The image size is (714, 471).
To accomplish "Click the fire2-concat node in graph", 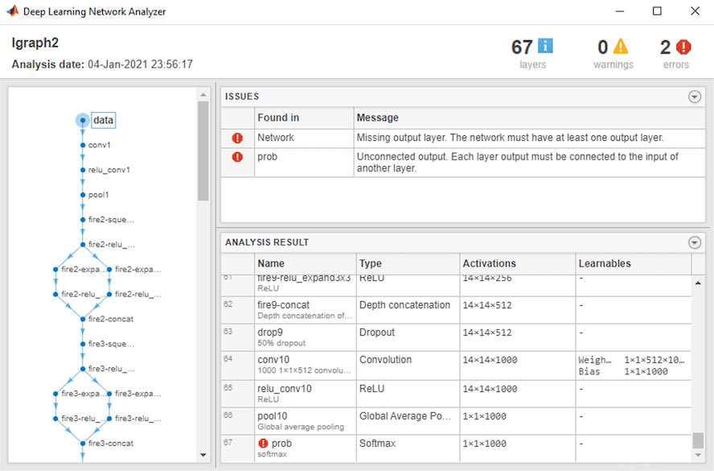I will [x=110, y=319].
